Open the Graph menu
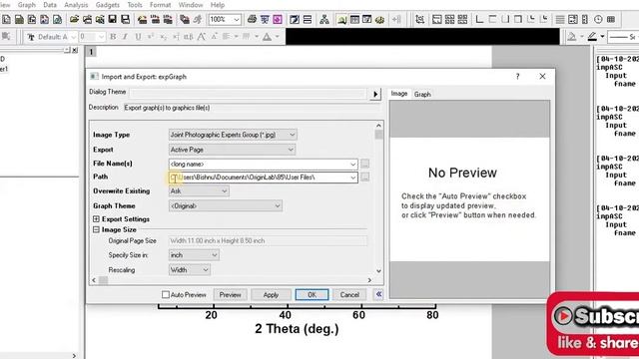 pyautogui.click(x=27, y=5)
